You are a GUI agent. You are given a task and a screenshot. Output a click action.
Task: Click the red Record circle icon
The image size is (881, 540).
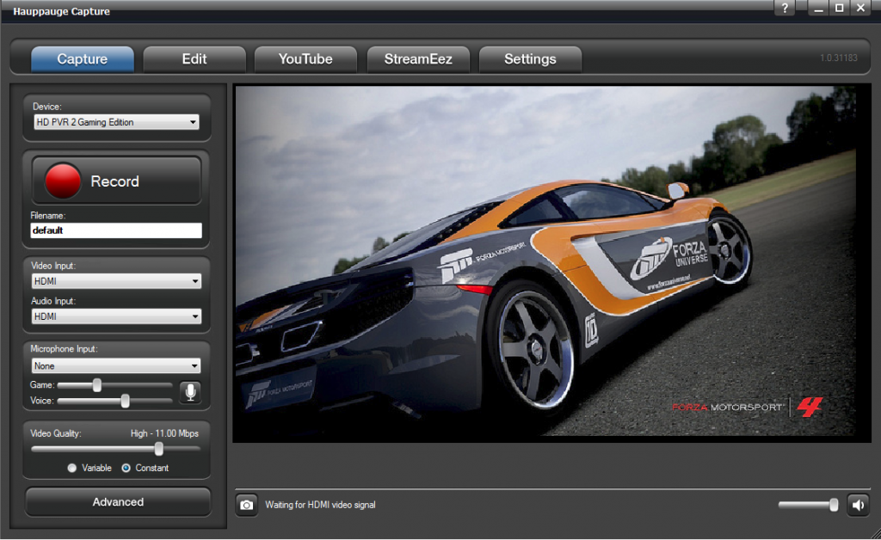(62, 181)
